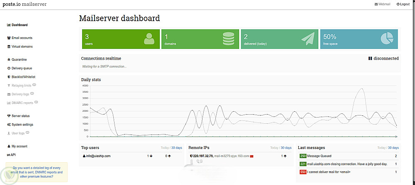Open the API page
Viewport: 415px width, 185px height.
[x=12, y=155]
